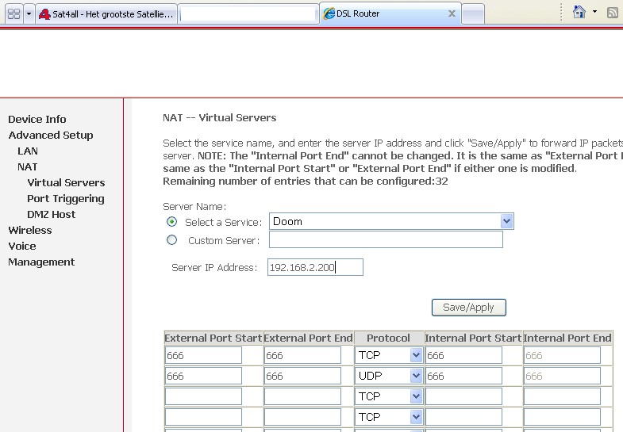The height and width of the screenshot is (432, 623).
Task: Switch to the DSL Router tab
Action: point(390,14)
